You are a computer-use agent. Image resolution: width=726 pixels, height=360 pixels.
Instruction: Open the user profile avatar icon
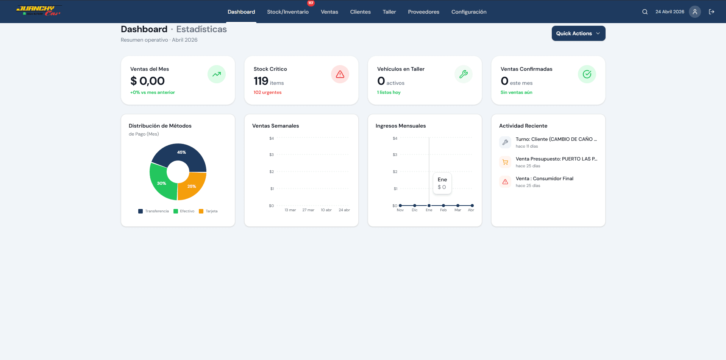click(x=695, y=12)
